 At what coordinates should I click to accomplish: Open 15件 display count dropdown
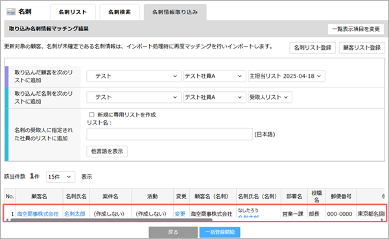pyautogui.click(x=60, y=177)
